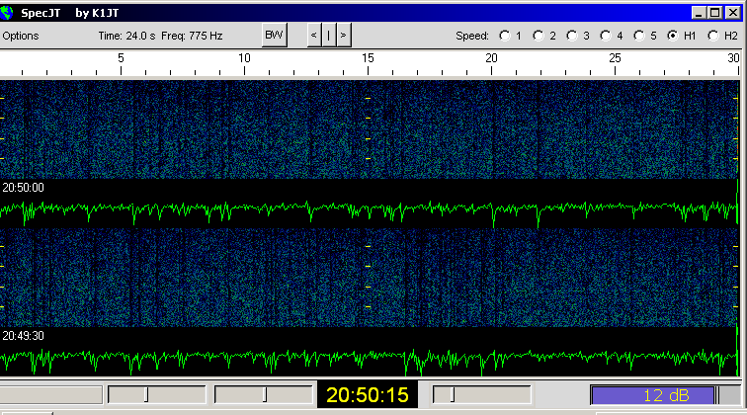Screen dimensions: 747x415
Task: Shift frequency left with the < button
Action: [x=313, y=35]
